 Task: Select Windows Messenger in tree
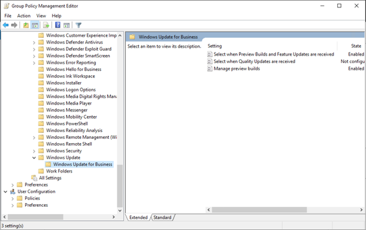click(67, 110)
